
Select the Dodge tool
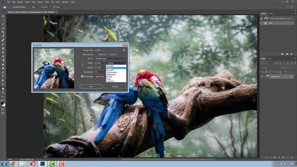pos(3,68)
